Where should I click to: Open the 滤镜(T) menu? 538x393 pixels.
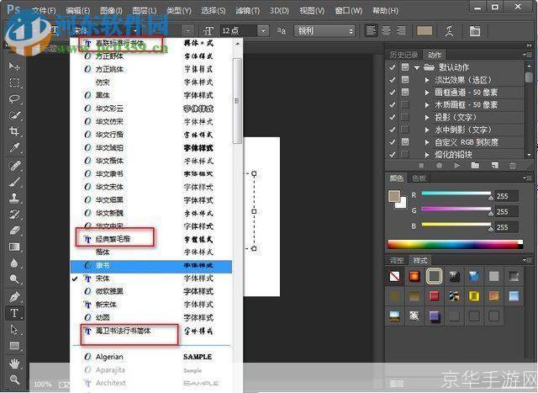pyautogui.click(x=247, y=11)
